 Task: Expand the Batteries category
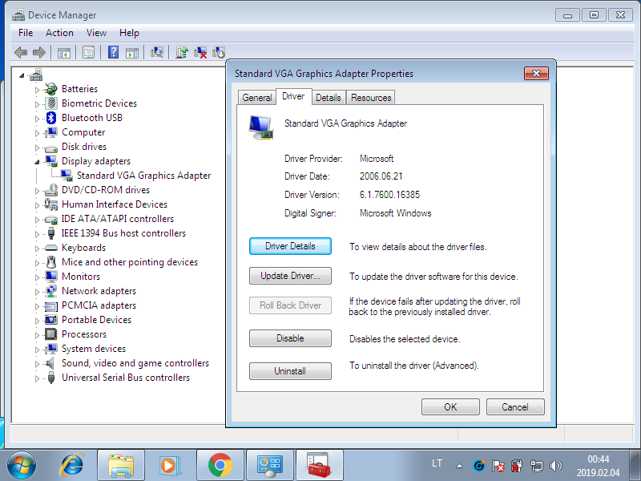(x=37, y=89)
